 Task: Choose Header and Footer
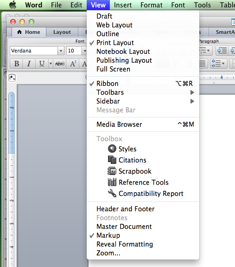pos(143,209)
